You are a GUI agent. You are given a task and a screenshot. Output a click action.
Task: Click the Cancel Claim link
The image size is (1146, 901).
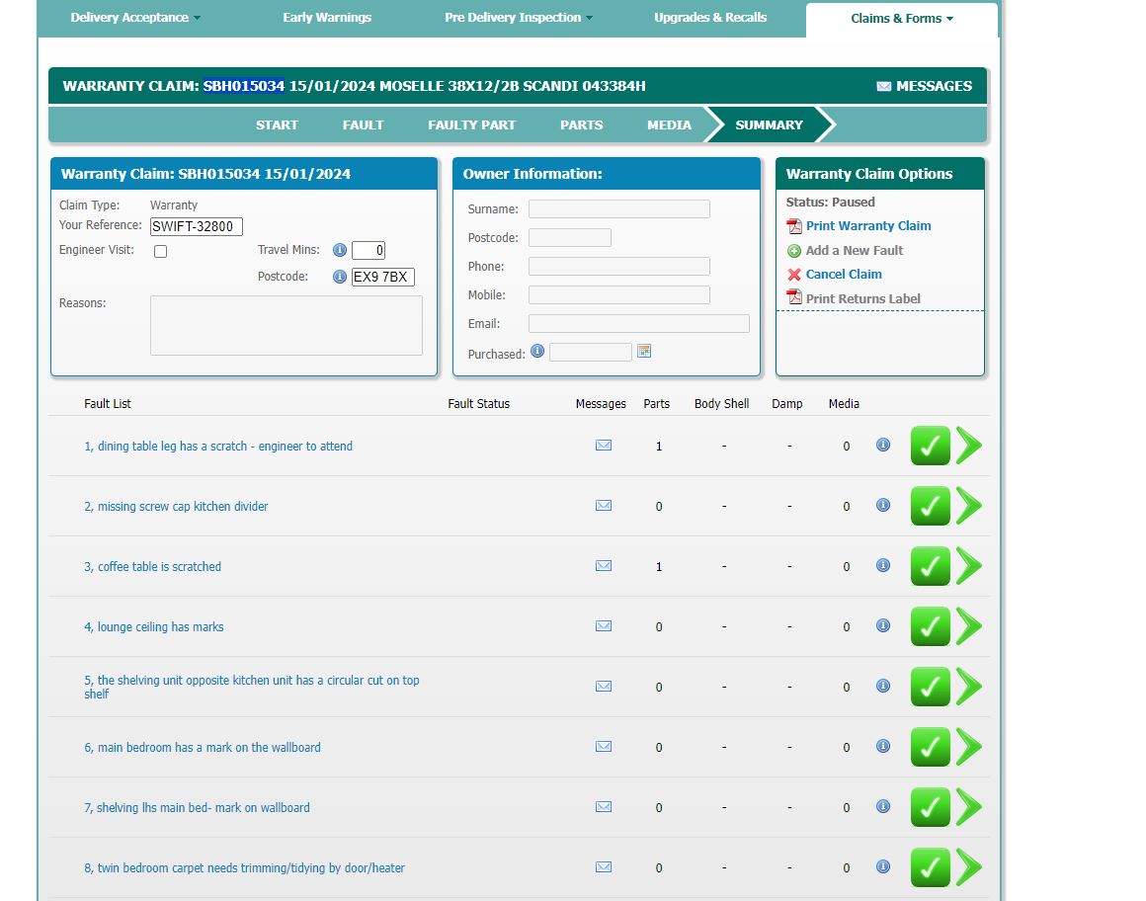point(843,275)
